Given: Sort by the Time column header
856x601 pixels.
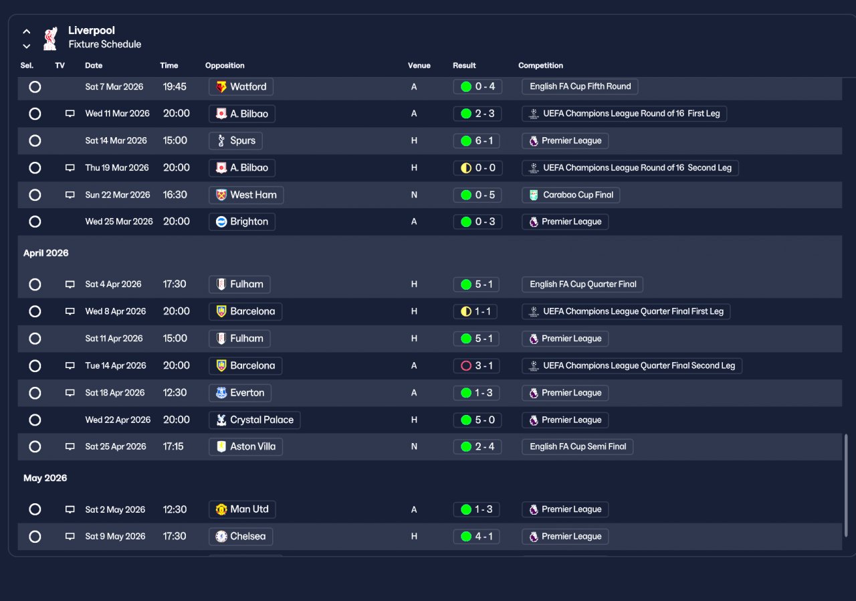Looking at the screenshot, I should point(169,66).
